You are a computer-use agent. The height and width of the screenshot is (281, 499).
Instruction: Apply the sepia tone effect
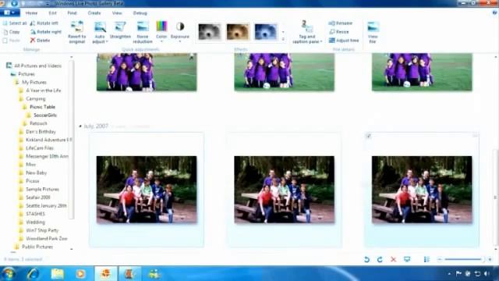point(237,31)
